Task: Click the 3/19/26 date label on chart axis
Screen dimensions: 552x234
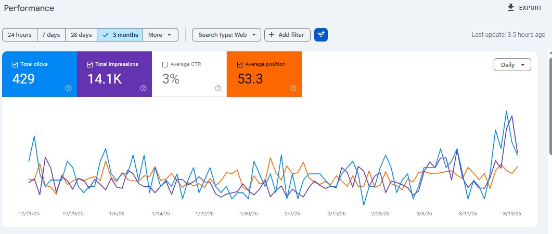Action: pos(512,214)
